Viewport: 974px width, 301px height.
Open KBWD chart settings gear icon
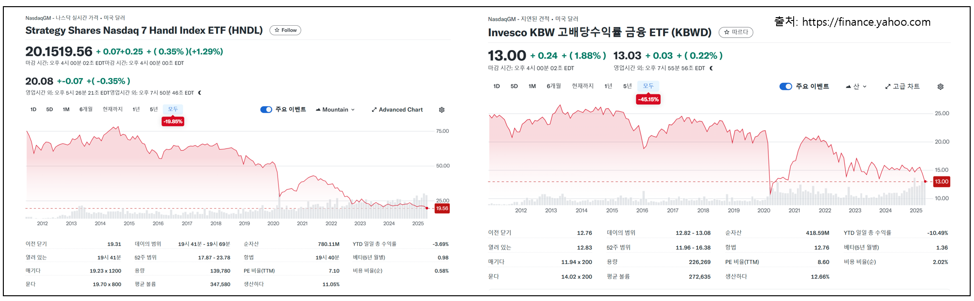940,87
